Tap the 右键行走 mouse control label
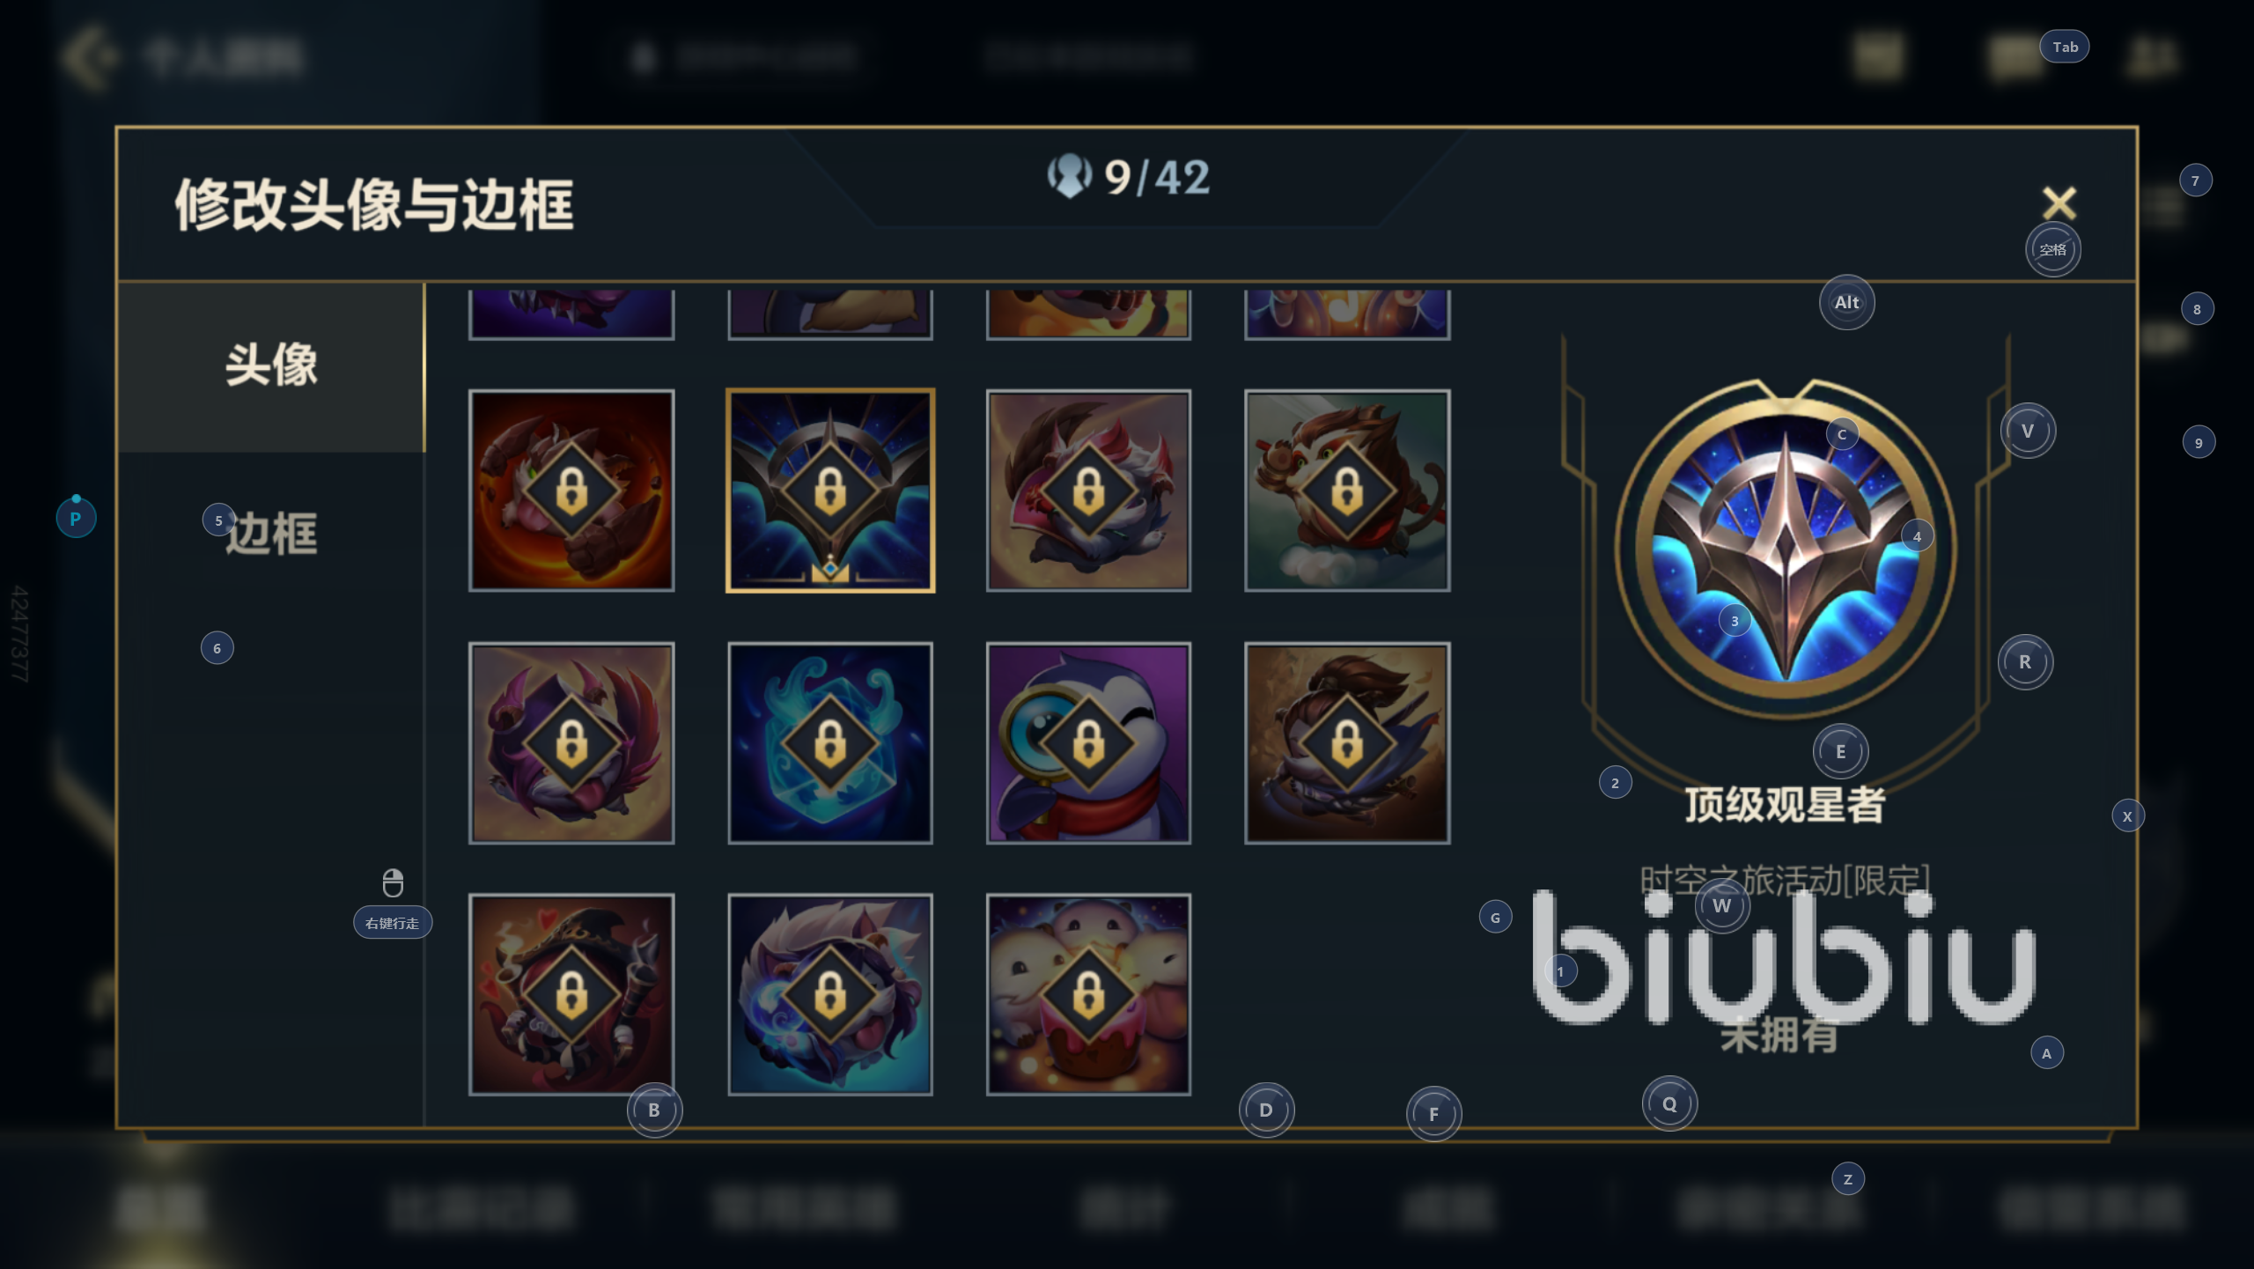The height and width of the screenshot is (1269, 2254). point(393,923)
